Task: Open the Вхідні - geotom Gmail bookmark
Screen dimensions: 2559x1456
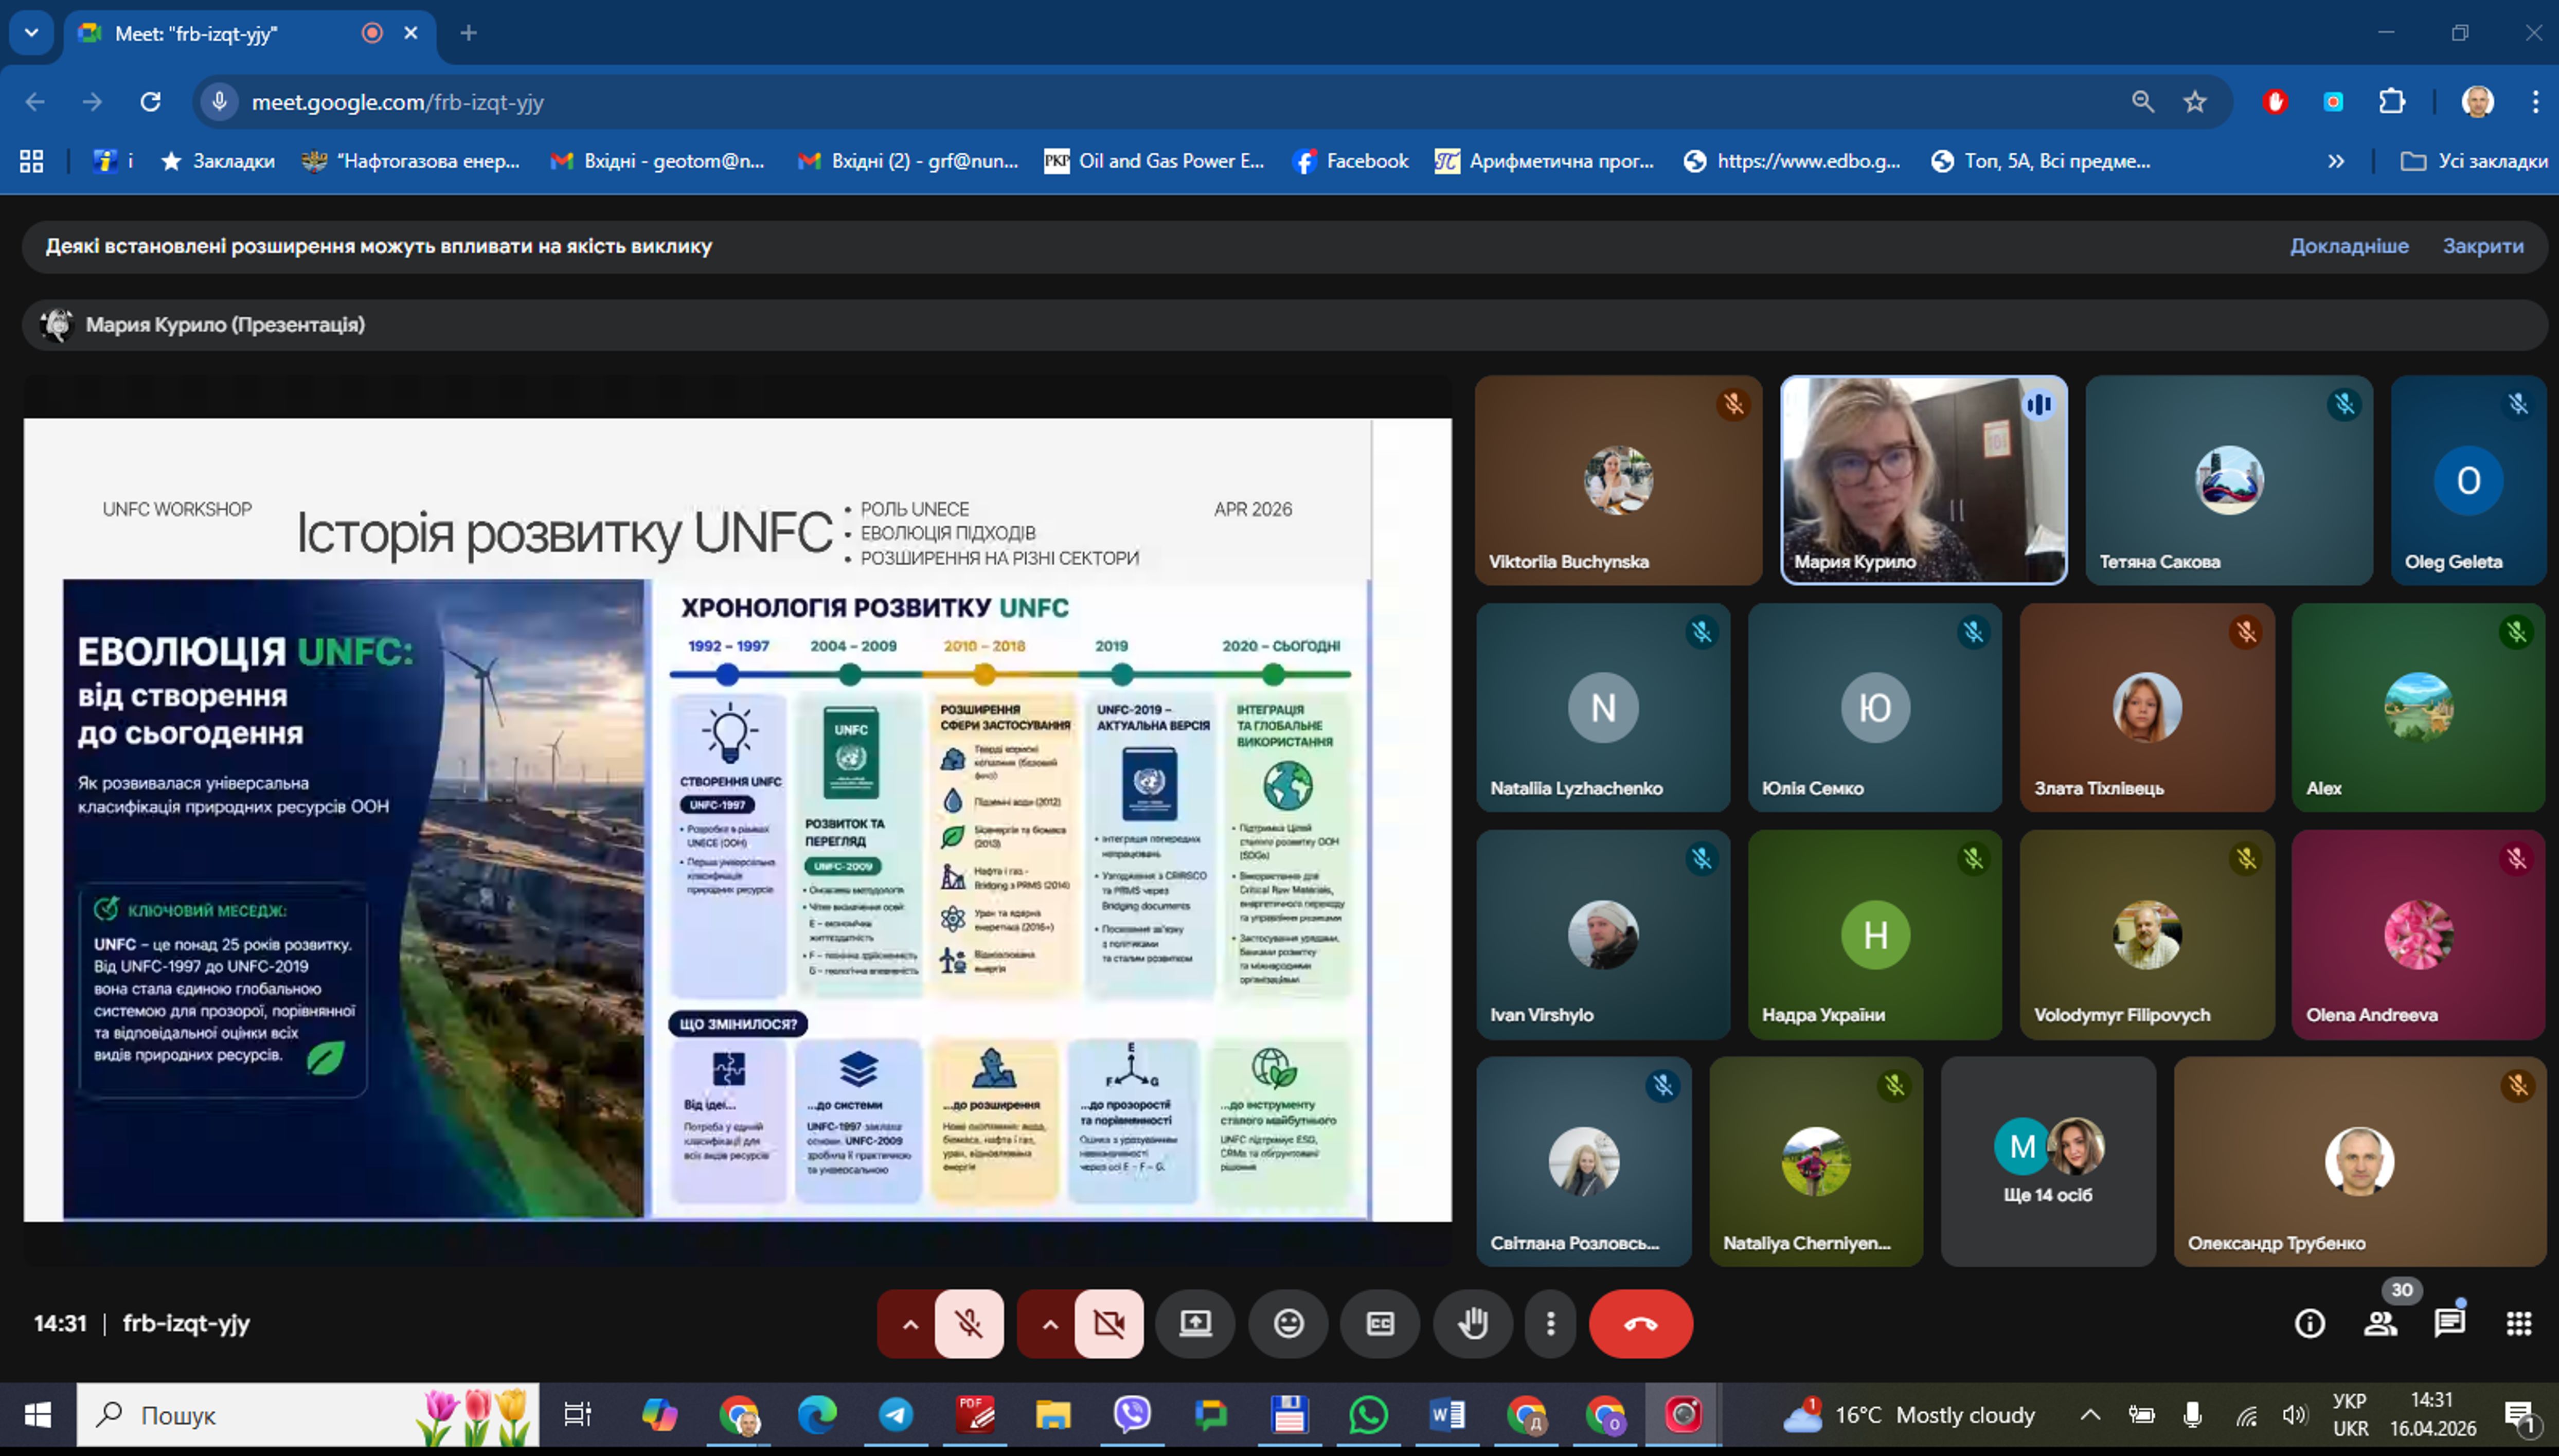Action: 658,161
